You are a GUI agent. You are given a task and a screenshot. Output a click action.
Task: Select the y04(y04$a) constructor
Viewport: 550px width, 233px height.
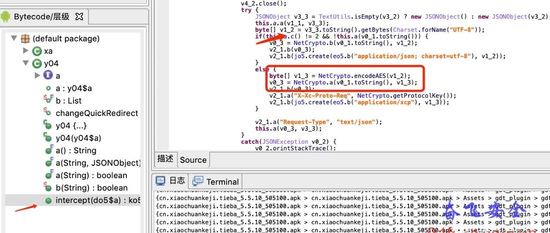pos(79,138)
